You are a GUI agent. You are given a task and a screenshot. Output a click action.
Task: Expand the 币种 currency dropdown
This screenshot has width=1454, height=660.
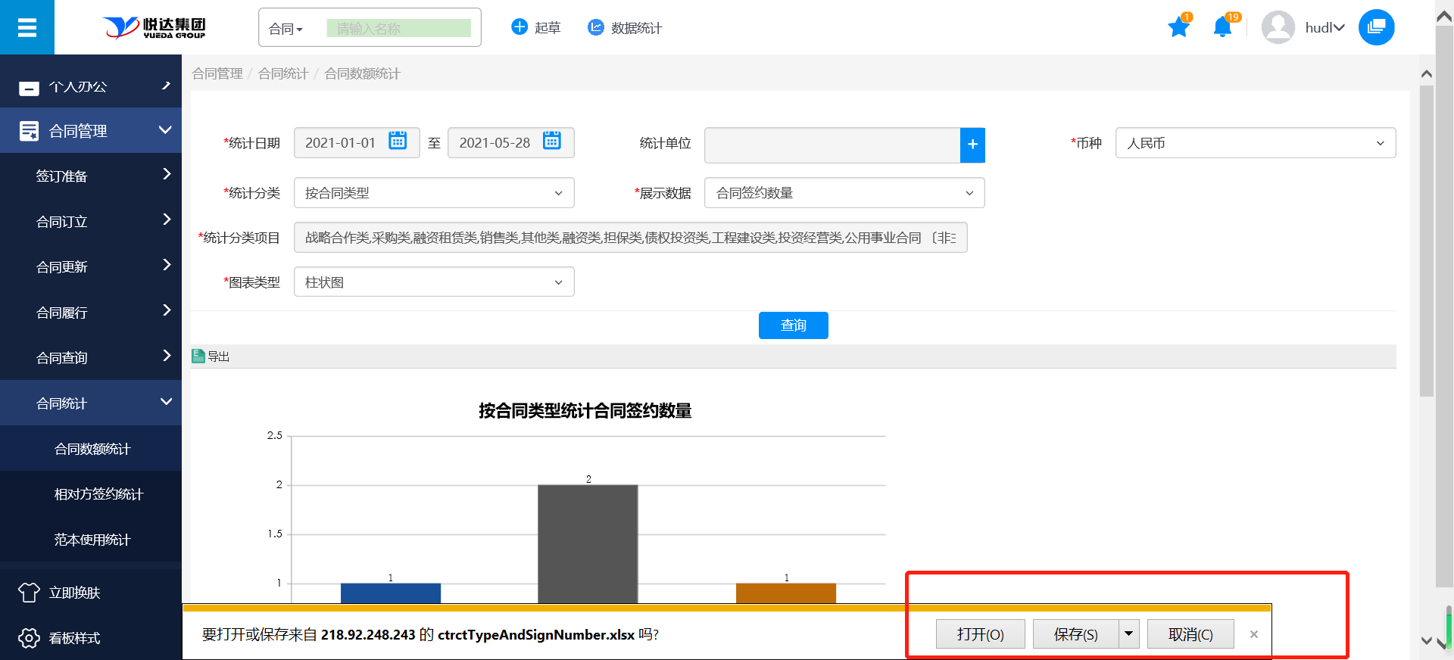point(1255,143)
